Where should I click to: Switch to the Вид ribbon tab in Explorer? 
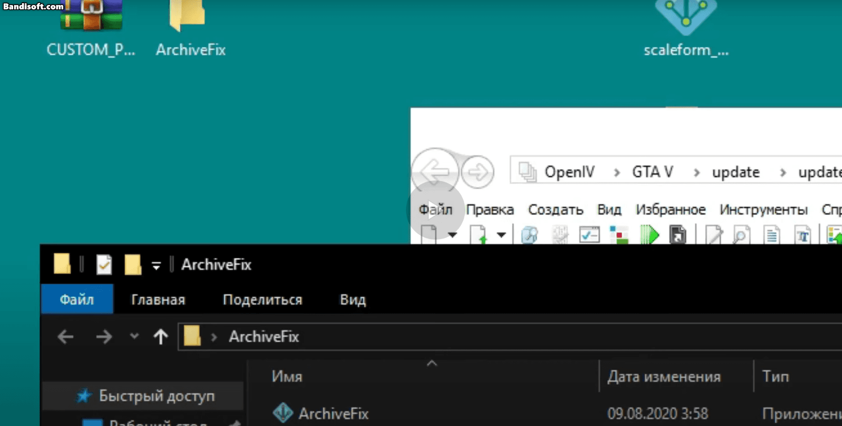tap(353, 300)
